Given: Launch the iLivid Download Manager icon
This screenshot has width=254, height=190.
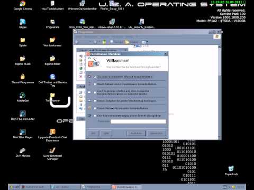Looking at the screenshot, I should click(x=52, y=150).
